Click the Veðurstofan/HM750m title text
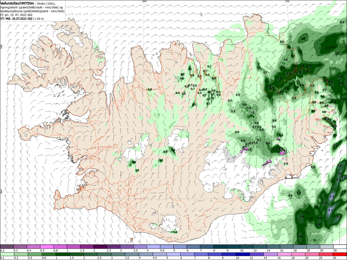This screenshot has width=347, height=260. (17, 3)
